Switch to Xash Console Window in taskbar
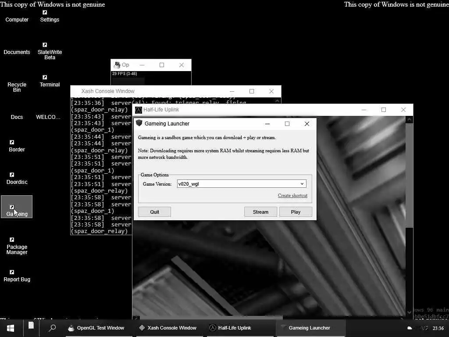 [x=170, y=328]
